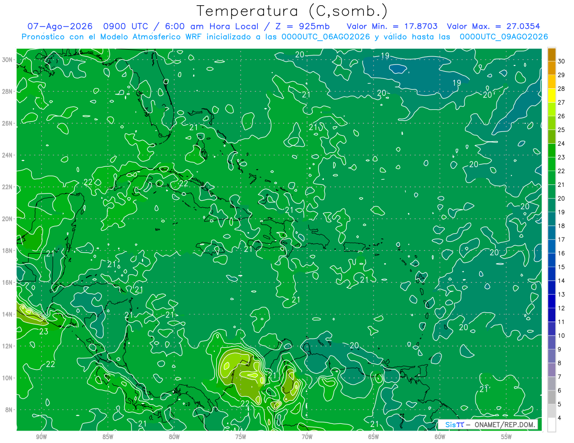
Task: Click the "24N" latitude axis label
Action: (x=8, y=155)
